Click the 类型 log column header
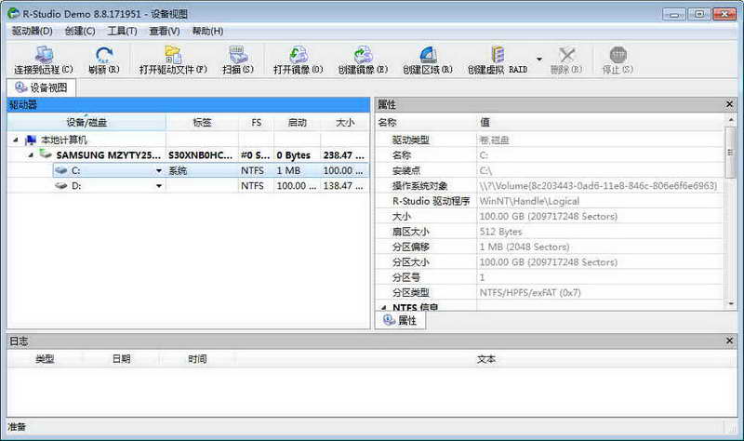Image resolution: width=744 pixels, height=441 pixels. tap(45, 359)
